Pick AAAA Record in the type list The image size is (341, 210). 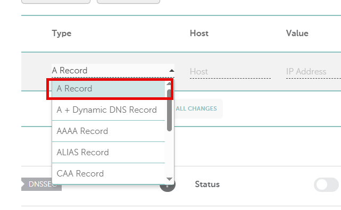tap(109, 131)
